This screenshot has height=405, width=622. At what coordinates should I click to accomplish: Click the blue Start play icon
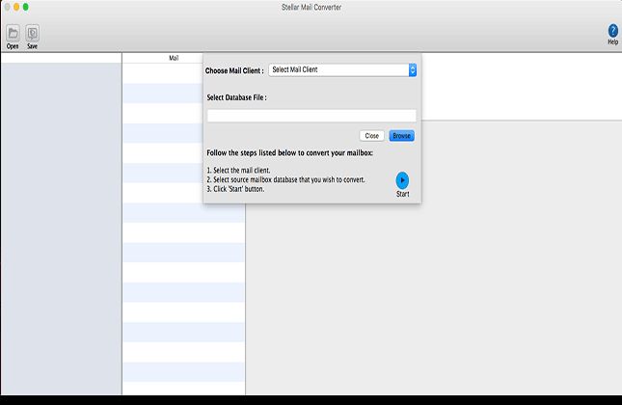point(402,180)
